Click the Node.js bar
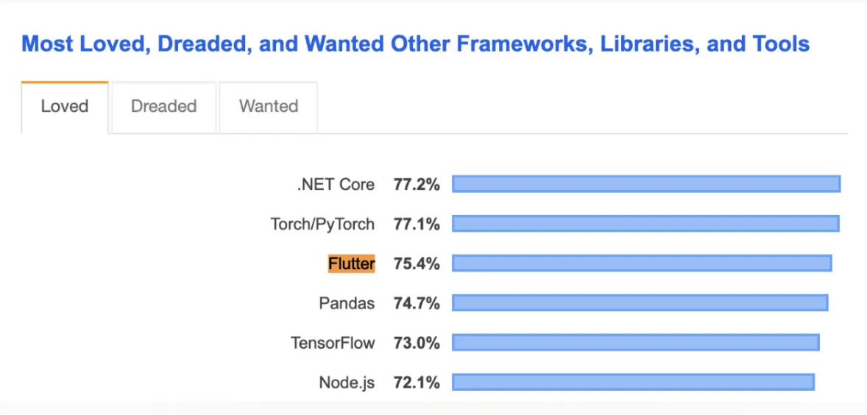This screenshot has height=415, width=867. click(633, 383)
